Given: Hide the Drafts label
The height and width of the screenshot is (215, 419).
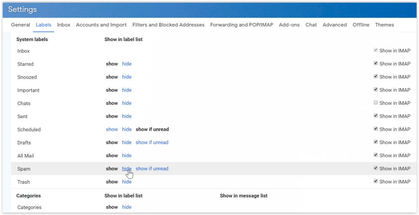Looking at the screenshot, I should (x=127, y=142).
